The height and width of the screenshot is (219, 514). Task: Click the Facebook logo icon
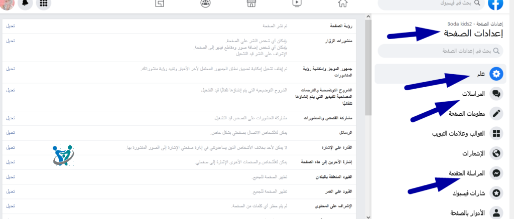pos(496,4)
